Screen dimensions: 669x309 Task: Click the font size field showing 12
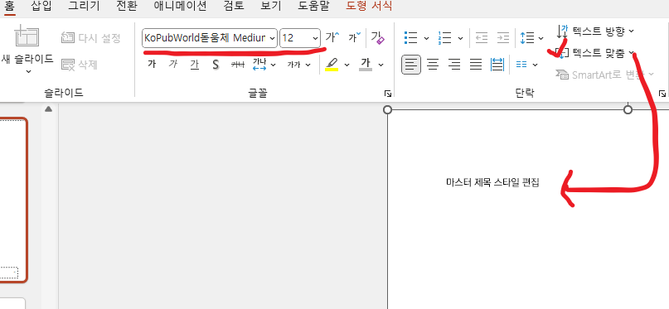(x=295, y=38)
